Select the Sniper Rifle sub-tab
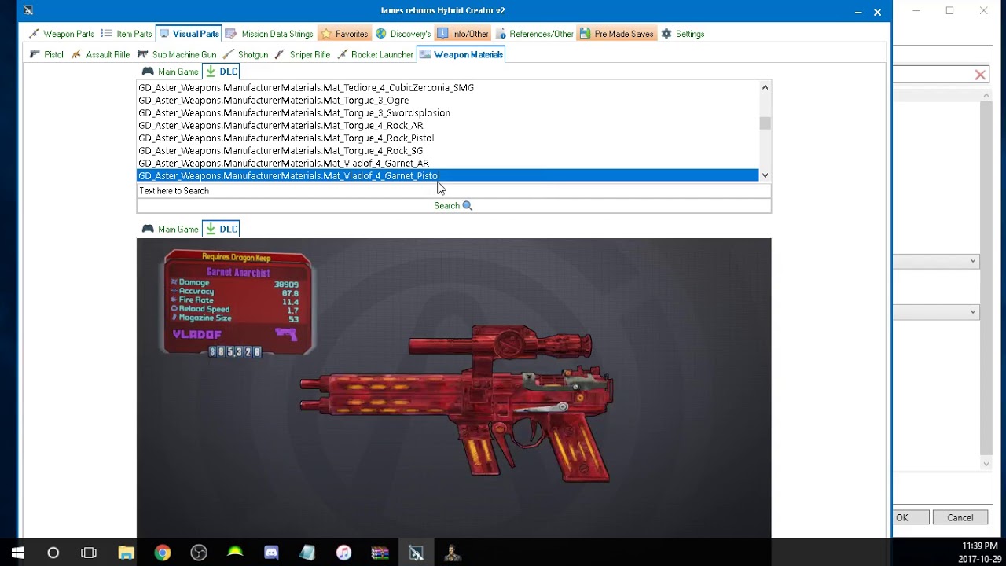 [303, 54]
